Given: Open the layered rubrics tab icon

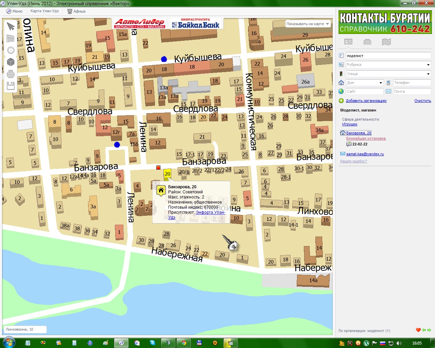Looking at the screenshot, I should [x=367, y=42].
